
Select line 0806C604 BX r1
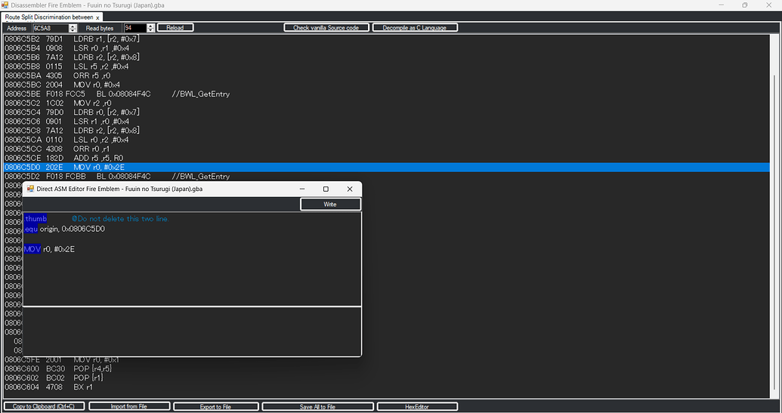click(x=387, y=387)
